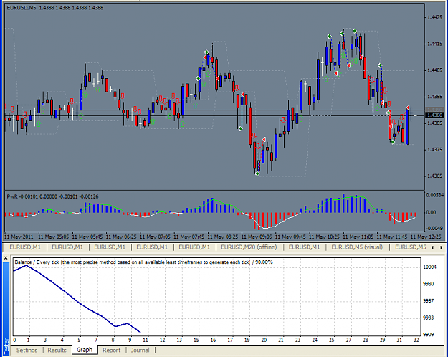Click the 11 May 11:05 time label
Image resolution: width=448 pixels, height=357 pixels.
click(358, 237)
